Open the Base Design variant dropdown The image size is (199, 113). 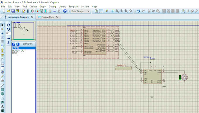tap(80, 11)
